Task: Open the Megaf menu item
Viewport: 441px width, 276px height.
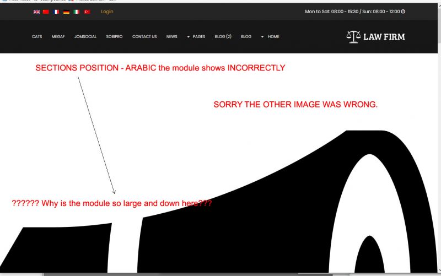Action: click(58, 37)
